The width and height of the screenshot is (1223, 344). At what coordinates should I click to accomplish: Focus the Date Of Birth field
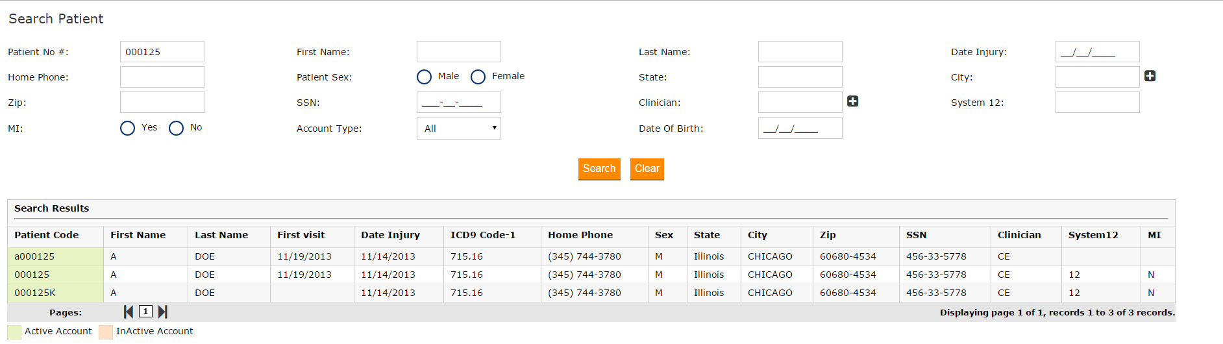coord(800,129)
